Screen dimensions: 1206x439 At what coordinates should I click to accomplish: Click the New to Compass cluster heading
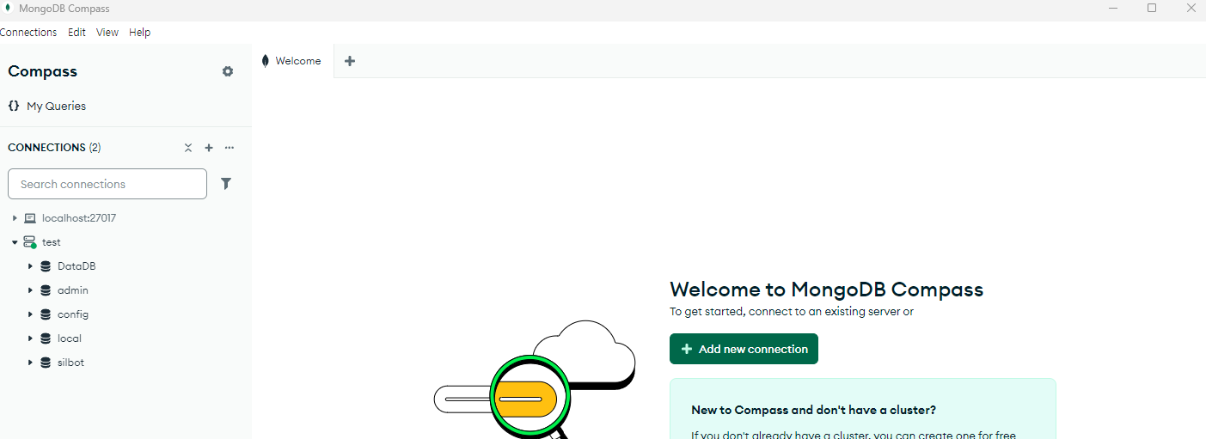(813, 411)
